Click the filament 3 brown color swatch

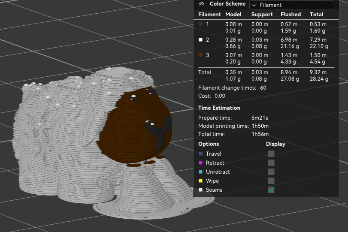point(200,55)
